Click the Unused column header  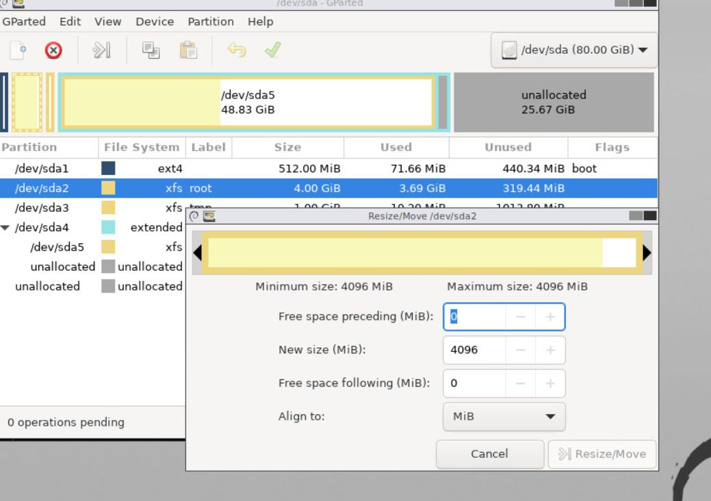[x=508, y=147]
